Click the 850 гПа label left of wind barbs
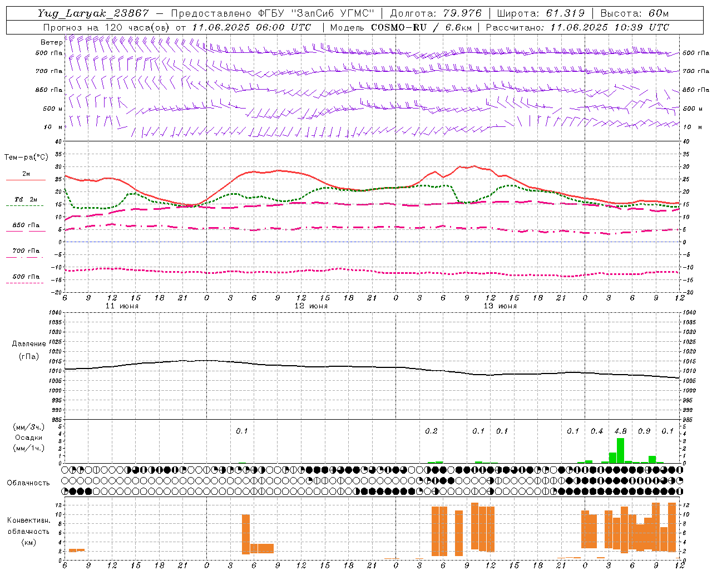The width and height of the screenshot is (712, 570). pos(49,90)
